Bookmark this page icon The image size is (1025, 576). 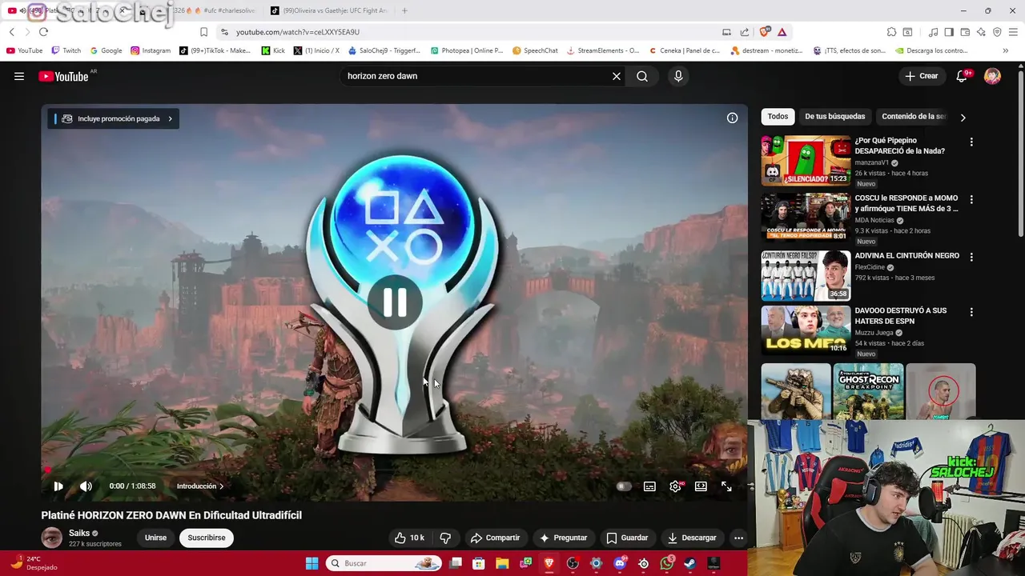[x=203, y=32]
